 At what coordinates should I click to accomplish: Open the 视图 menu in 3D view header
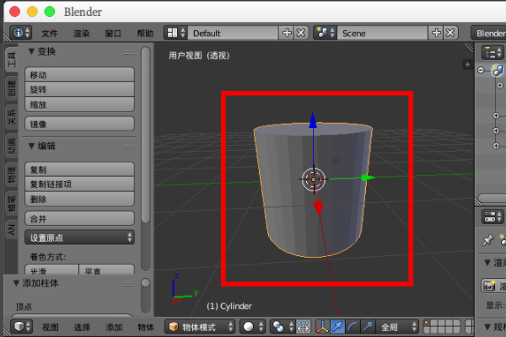click(51, 328)
